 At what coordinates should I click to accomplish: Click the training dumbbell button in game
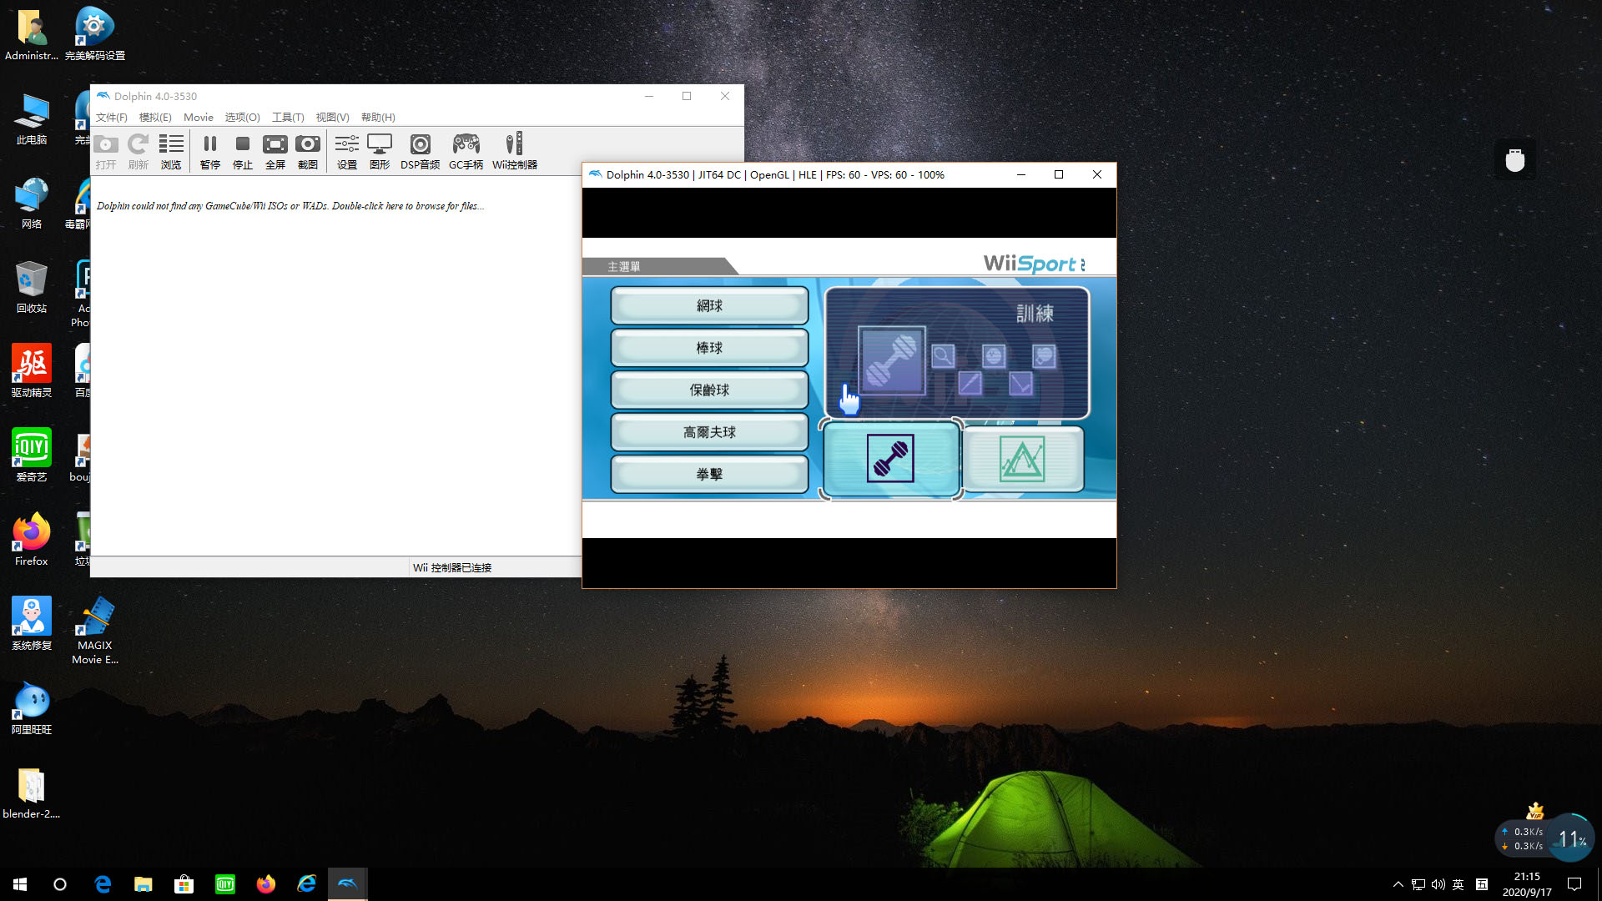pyautogui.click(x=890, y=459)
